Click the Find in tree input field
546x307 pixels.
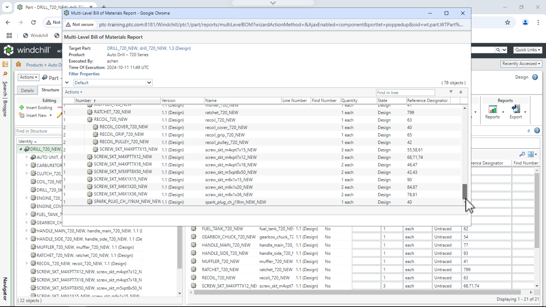[405, 92]
